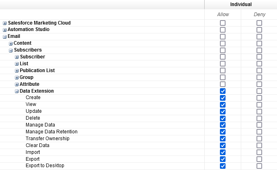The width and height of the screenshot is (277, 170).
Task: Check Allow for Salesforce Marketing Cloud
Action: pyautogui.click(x=223, y=23)
